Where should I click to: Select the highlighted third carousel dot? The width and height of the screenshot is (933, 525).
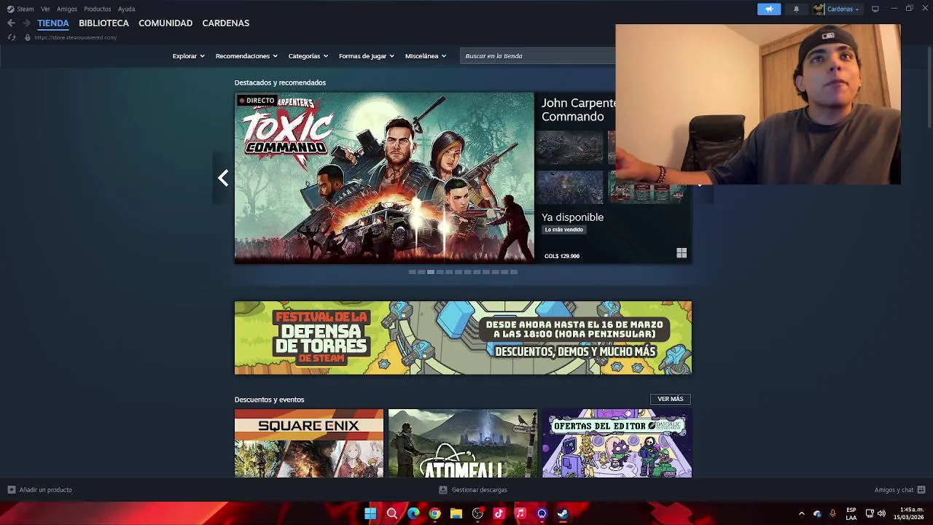tap(431, 272)
